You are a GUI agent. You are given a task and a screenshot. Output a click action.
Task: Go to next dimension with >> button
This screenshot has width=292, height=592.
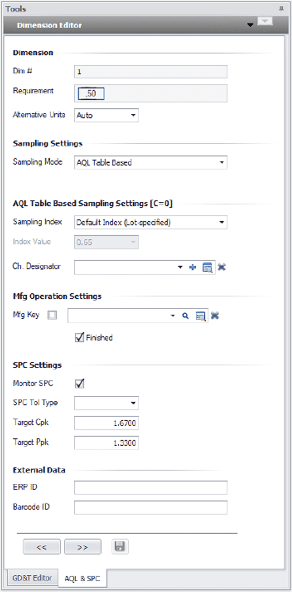click(82, 547)
